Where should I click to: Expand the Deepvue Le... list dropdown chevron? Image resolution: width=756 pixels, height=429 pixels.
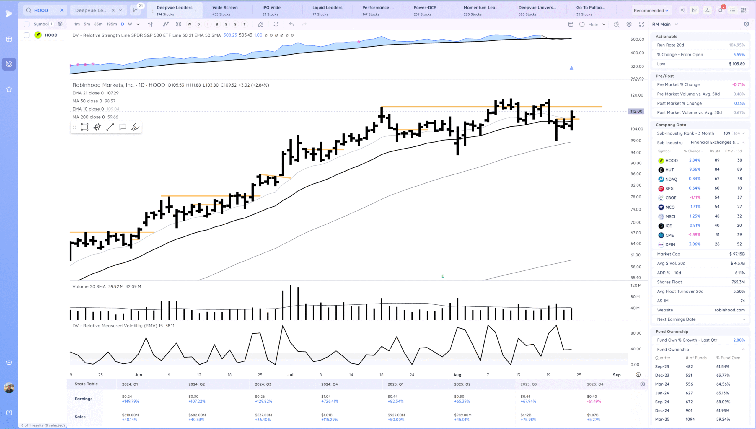click(120, 10)
